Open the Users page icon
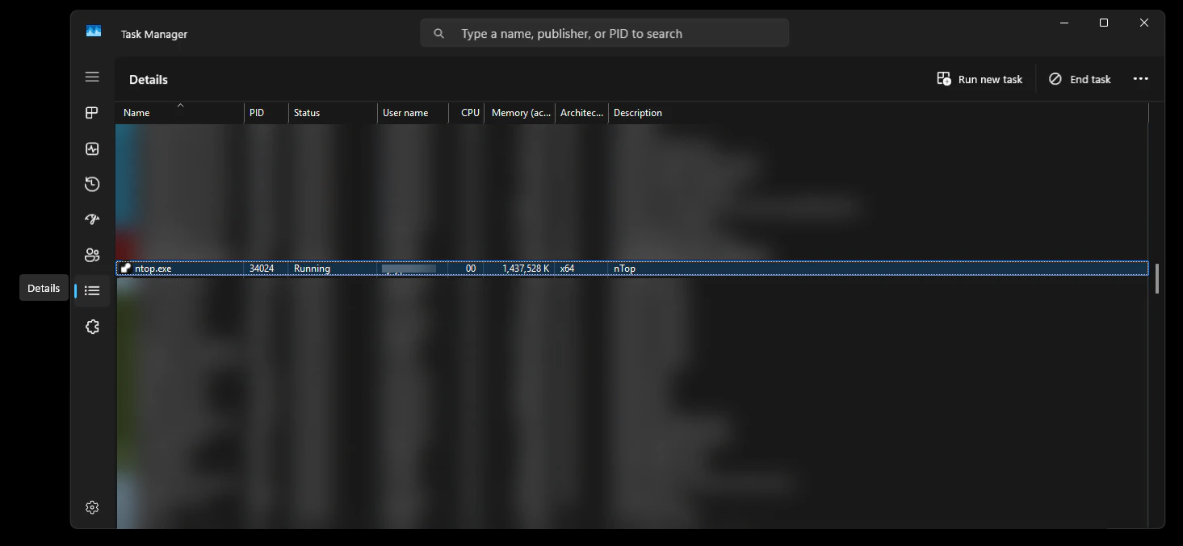The height and width of the screenshot is (546, 1183). [92, 255]
